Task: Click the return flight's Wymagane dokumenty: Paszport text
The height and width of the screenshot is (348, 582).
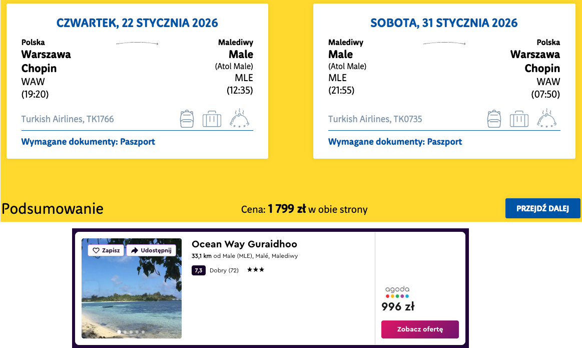Action: coord(395,142)
